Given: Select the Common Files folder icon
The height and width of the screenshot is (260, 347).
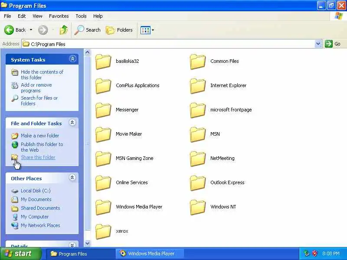Looking at the screenshot, I should point(198,62).
